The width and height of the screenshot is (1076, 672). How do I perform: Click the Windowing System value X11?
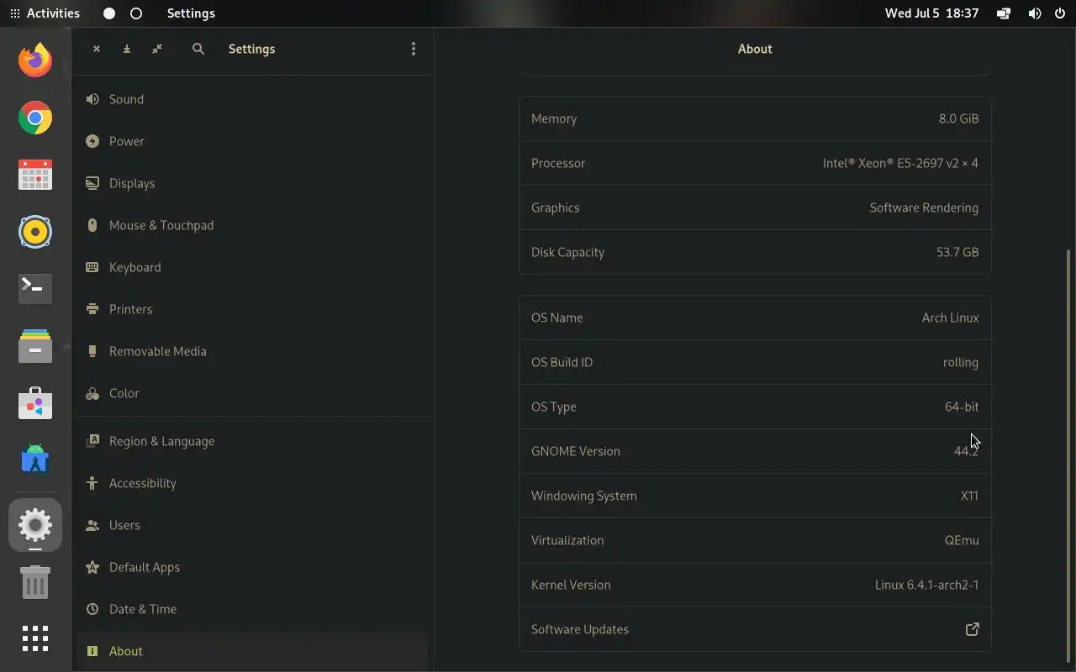[x=969, y=496]
